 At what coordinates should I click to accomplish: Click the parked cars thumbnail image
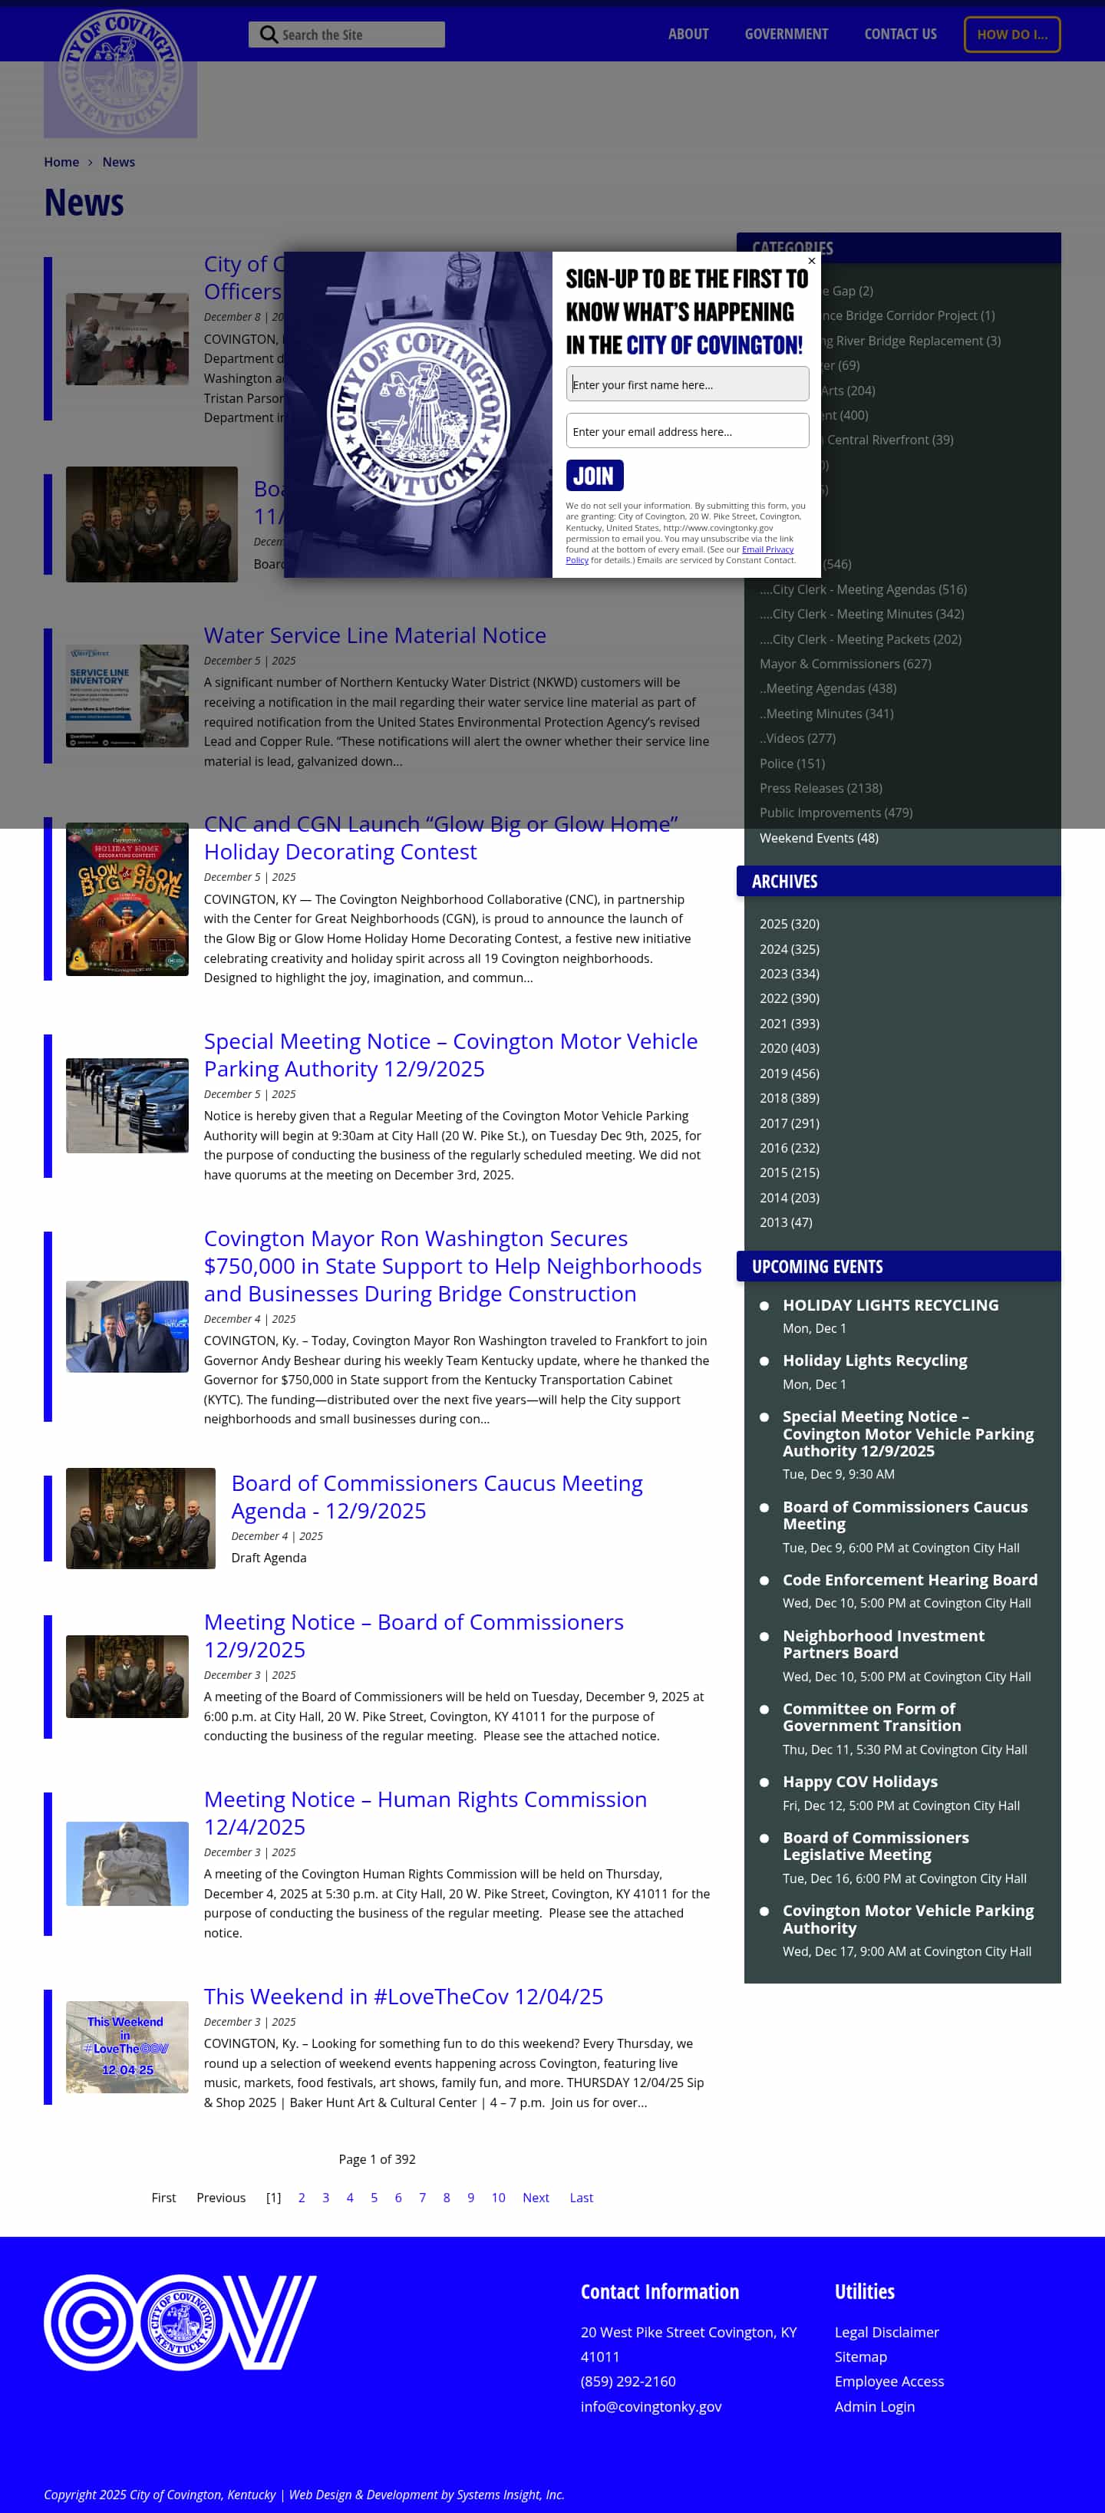[127, 1105]
